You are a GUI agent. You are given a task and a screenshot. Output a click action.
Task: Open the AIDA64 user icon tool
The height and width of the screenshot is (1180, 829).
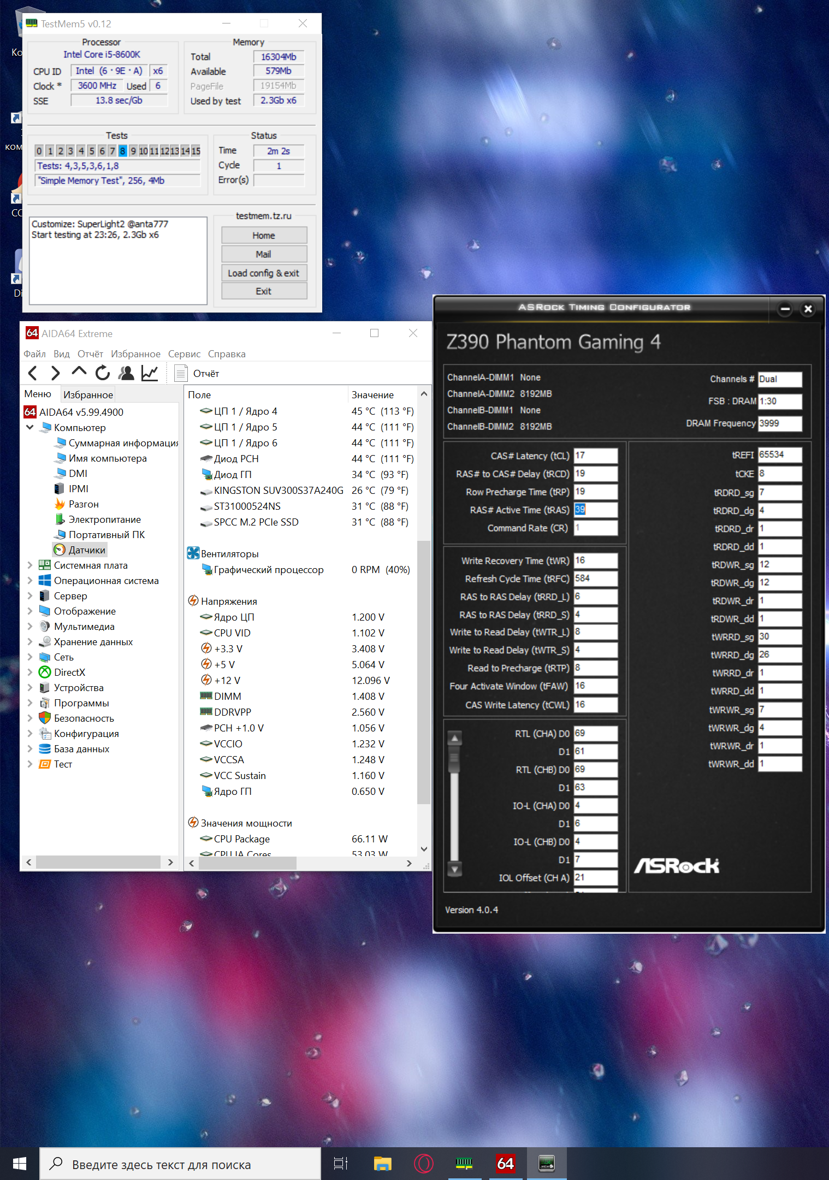click(x=126, y=373)
